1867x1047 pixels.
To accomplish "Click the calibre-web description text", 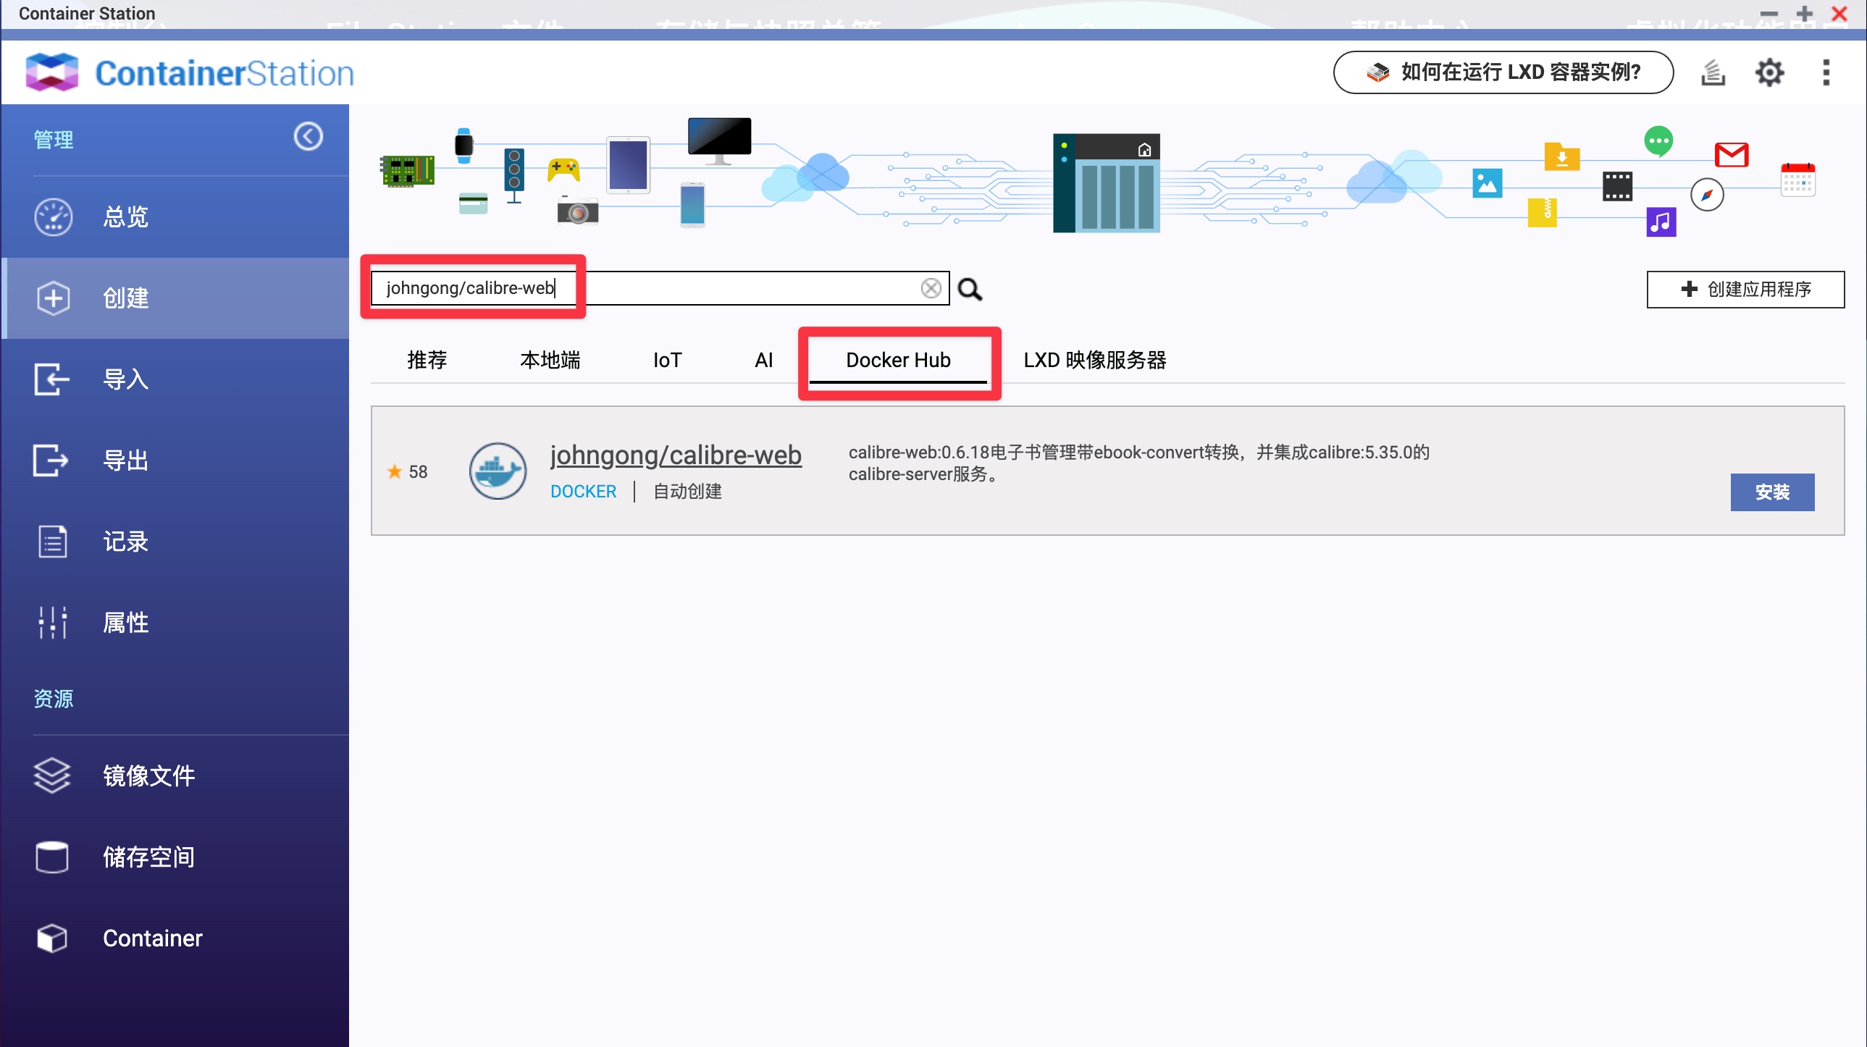I will [x=1138, y=462].
